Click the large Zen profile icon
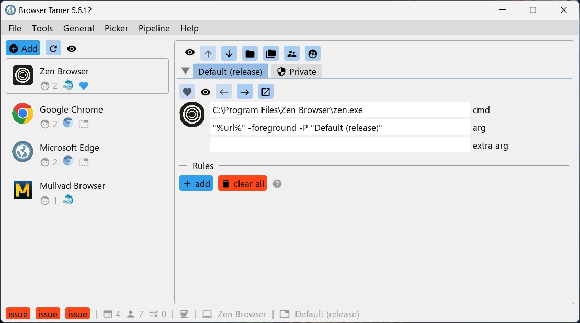Image resolution: width=580 pixels, height=323 pixels. tap(192, 115)
